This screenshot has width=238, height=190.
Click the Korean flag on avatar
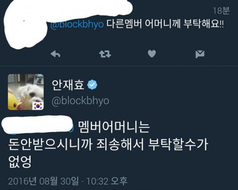point(38,106)
